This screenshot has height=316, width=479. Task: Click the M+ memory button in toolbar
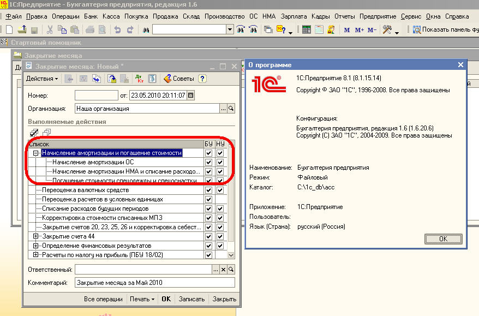pyautogui.click(x=359, y=30)
